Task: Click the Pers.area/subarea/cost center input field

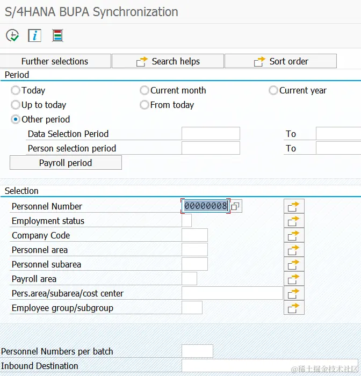Action: (x=232, y=293)
